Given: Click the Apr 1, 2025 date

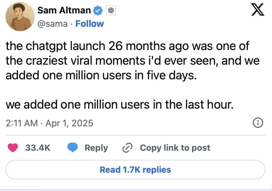Looking at the screenshot, I should tap(69, 123).
